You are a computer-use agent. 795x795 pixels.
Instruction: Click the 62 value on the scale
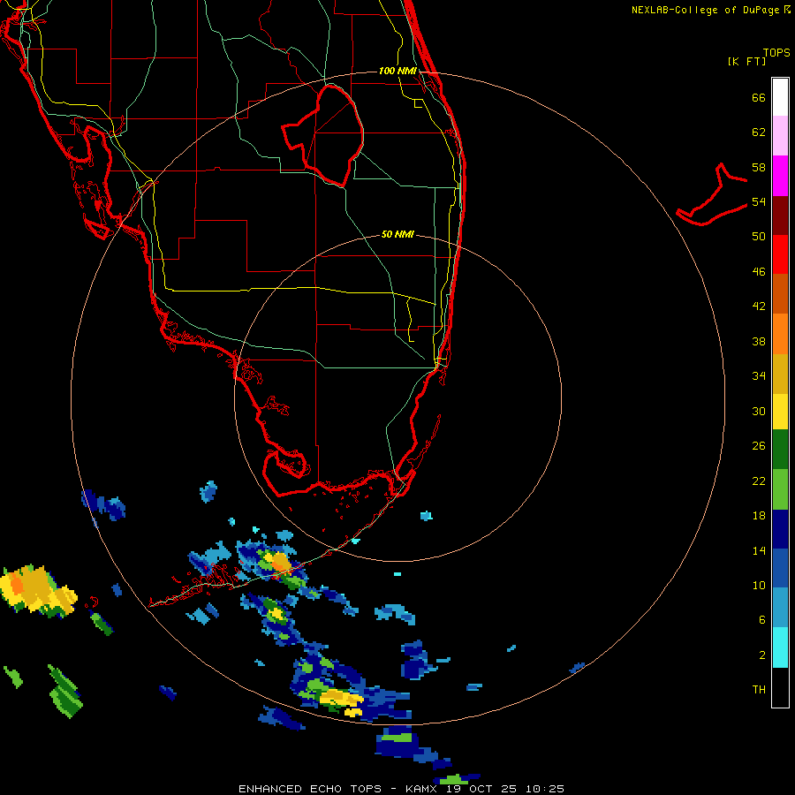(x=759, y=132)
